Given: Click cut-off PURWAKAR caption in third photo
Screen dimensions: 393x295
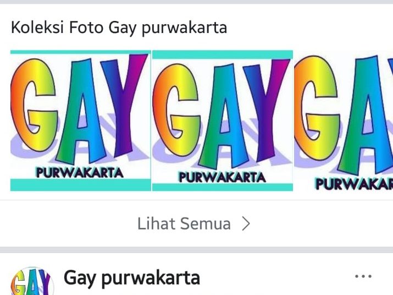Looking at the screenshot, I should click(354, 184).
